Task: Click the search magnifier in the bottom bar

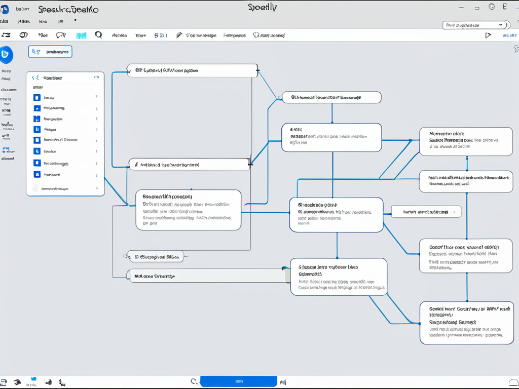Action: click(x=194, y=381)
